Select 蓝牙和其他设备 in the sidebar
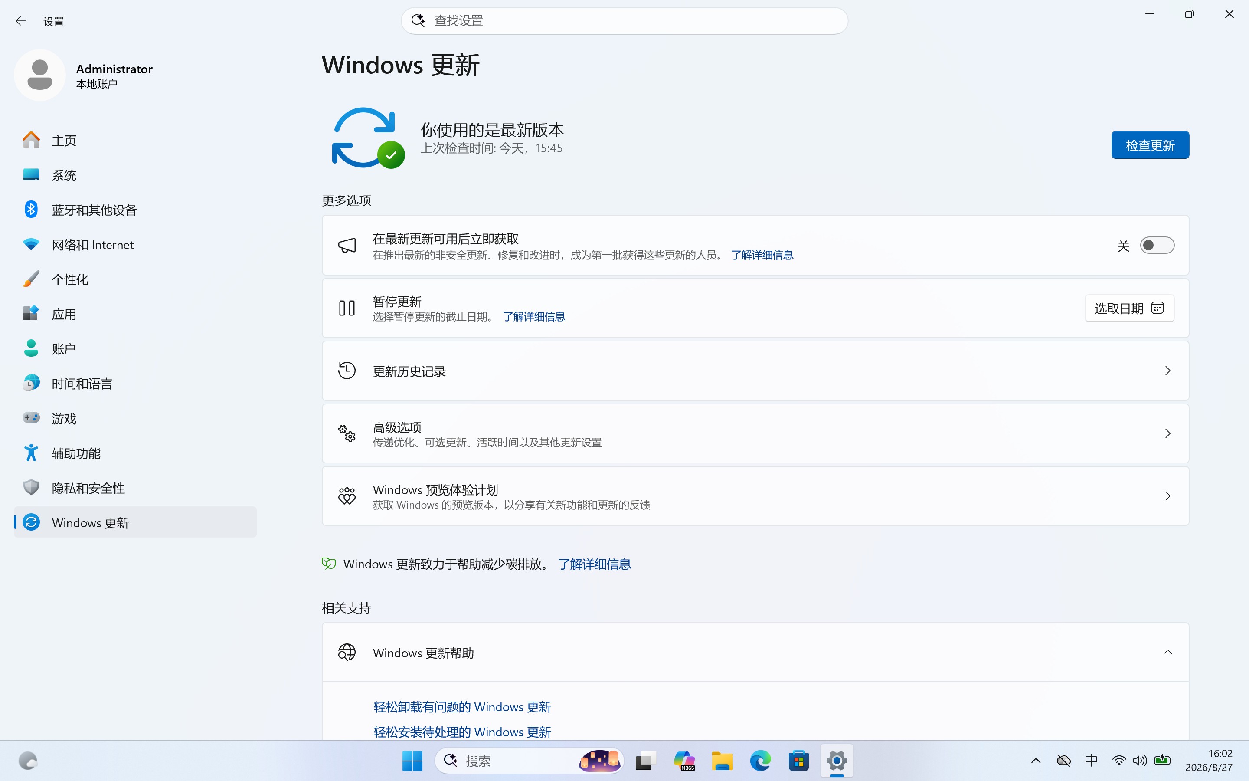Screen dimensions: 1249x781 tap(135, 210)
